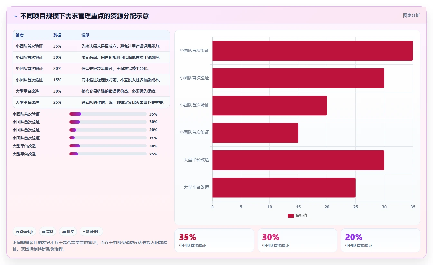Click the 35% progress bar
This screenshot has height=265, width=433.
click(108, 114)
